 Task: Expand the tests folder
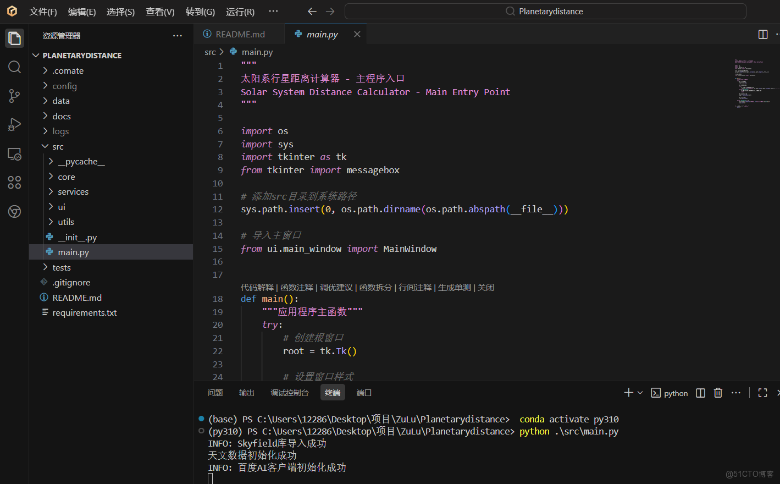[x=61, y=267]
